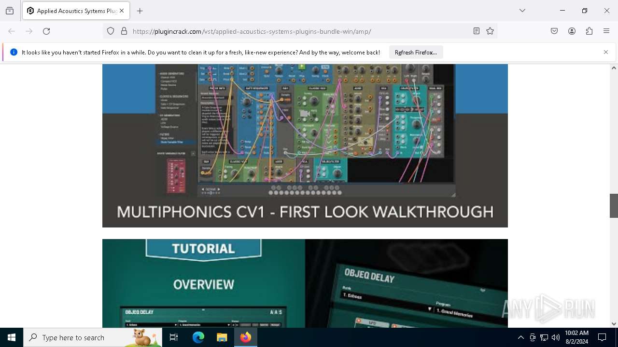Screen dimensions: 618x347
Task: Open a new tab with plus button
Action: coord(140,11)
